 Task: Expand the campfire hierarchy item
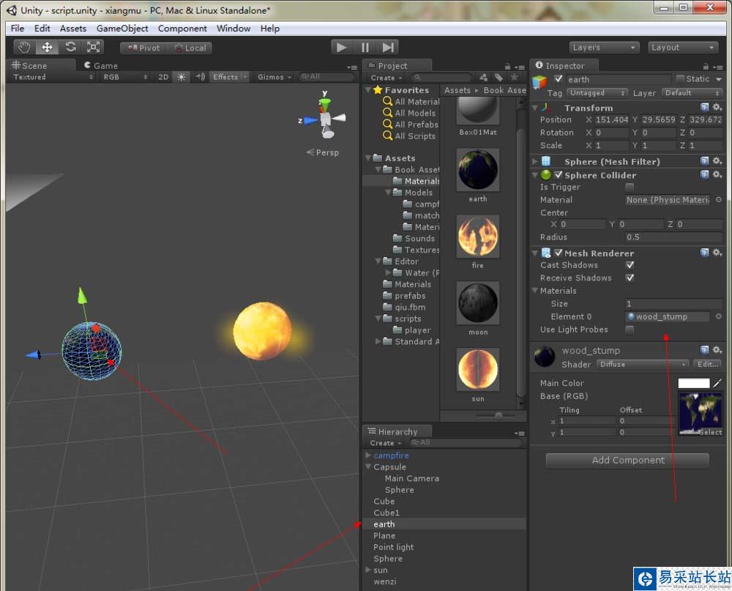click(x=368, y=455)
